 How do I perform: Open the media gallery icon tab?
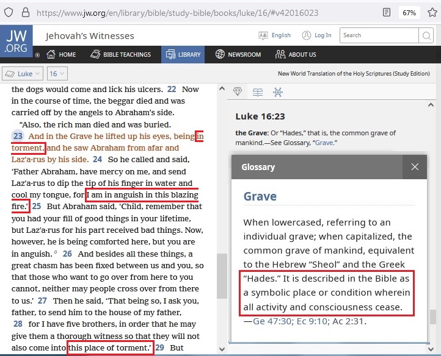(278, 92)
